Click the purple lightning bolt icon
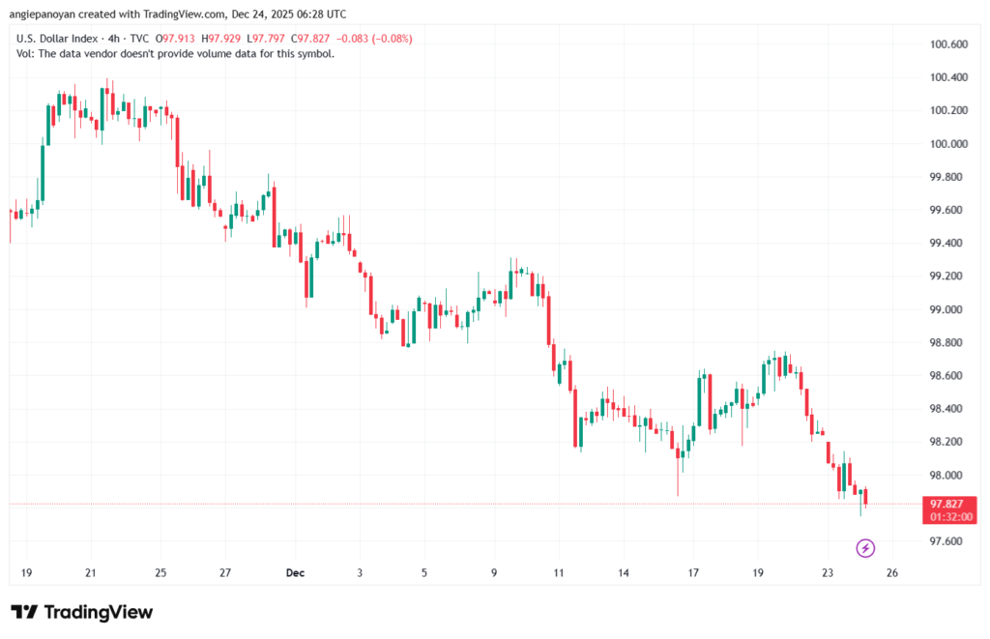 click(x=865, y=548)
